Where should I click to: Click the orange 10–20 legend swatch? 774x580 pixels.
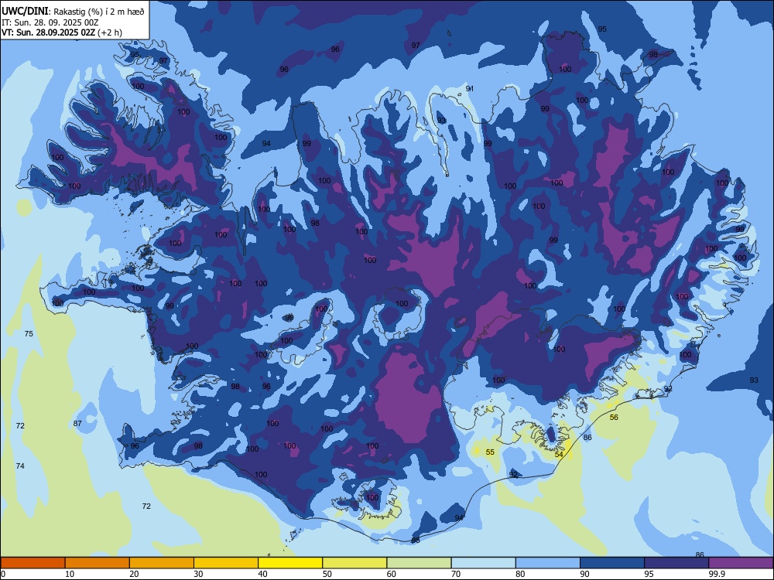tap(98, 563)
